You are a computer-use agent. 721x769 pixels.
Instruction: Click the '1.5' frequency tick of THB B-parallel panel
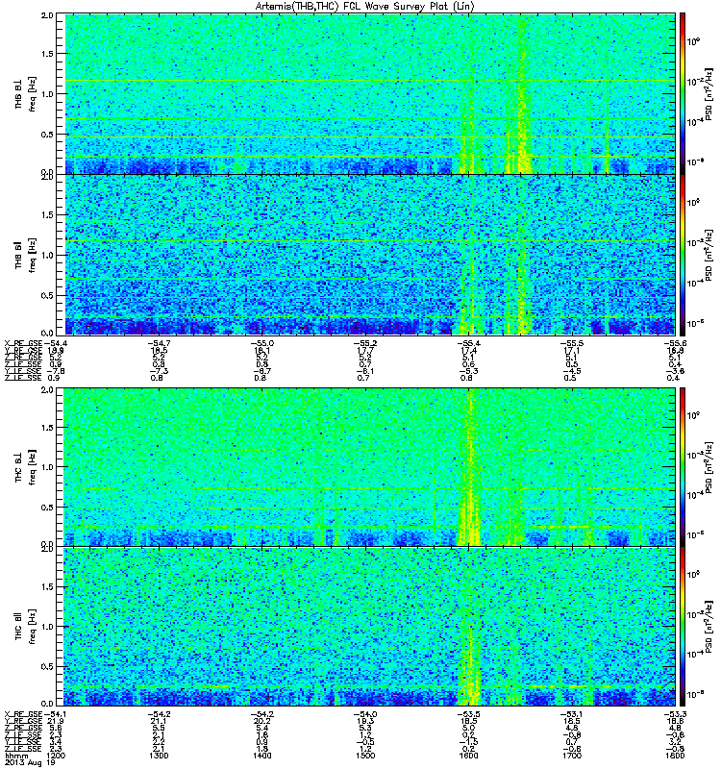[x=47, y=214]
